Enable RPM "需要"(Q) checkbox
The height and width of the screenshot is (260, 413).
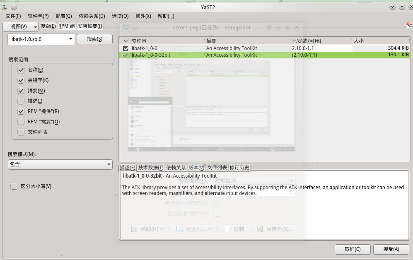[x=21, y=122]
